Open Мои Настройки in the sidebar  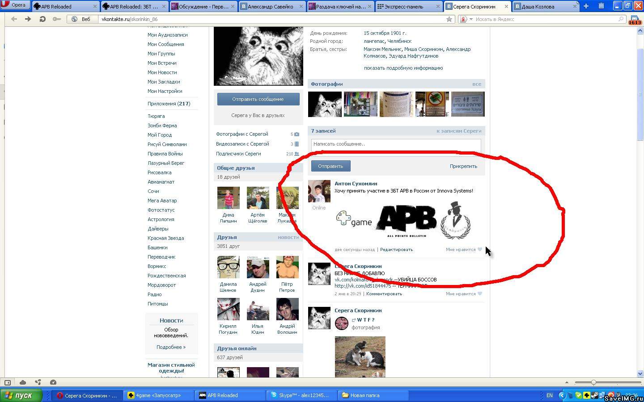pos(165,91)
